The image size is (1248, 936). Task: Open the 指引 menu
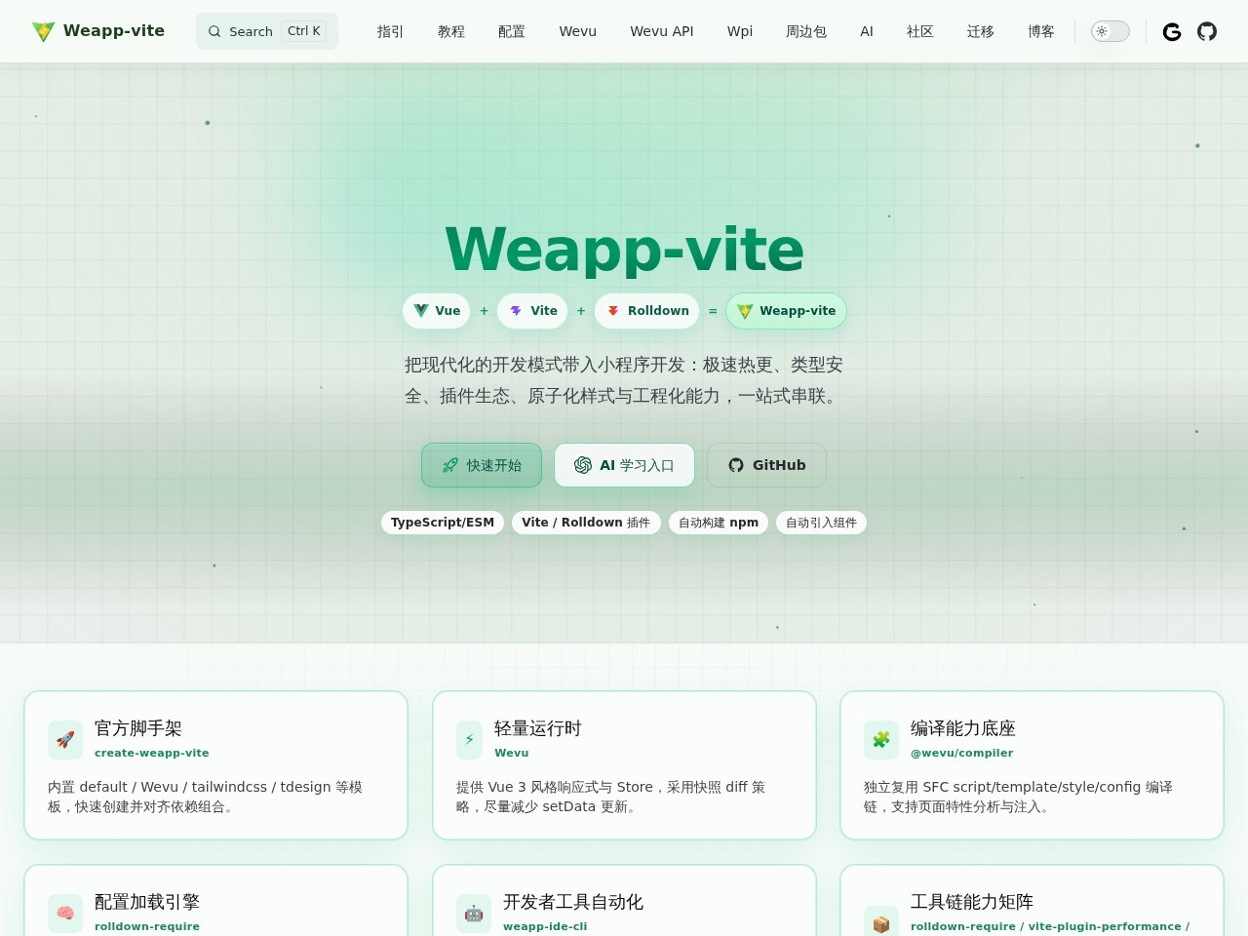390,31
